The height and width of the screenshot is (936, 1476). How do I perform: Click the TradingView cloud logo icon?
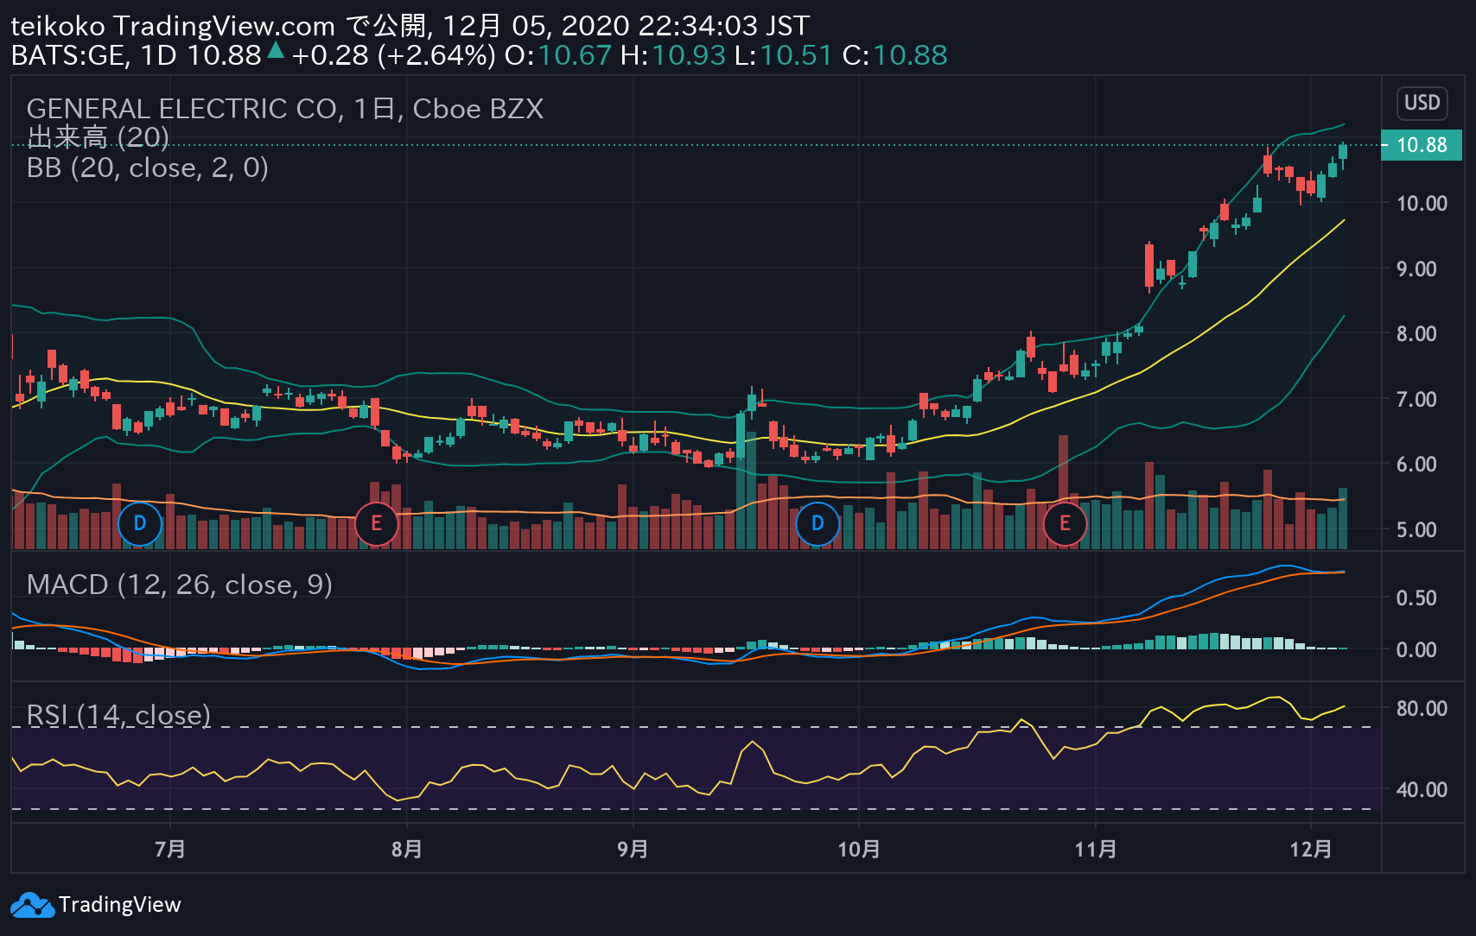click(x=32, y=905)
